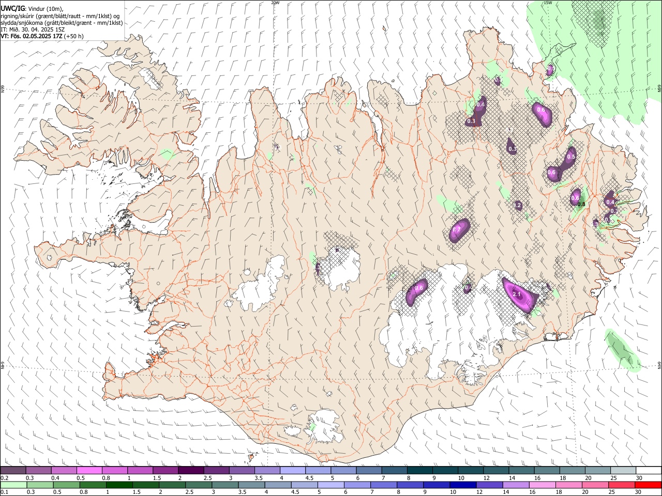The height and width of the screenshot is (496, 662).
Task: Pick the dark teal 8 swatch in the upper legend
Action: 420,471
